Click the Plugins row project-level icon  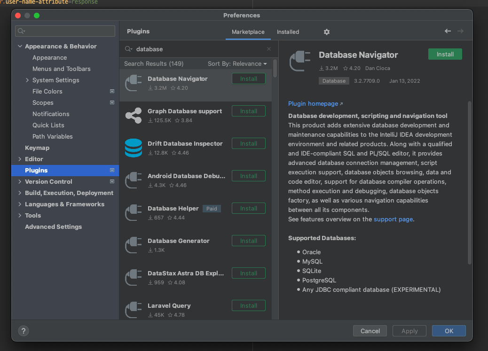112,170
